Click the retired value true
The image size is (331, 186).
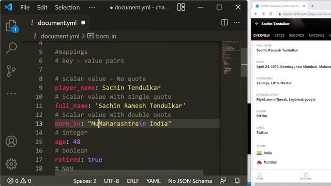tap(95, 160)
